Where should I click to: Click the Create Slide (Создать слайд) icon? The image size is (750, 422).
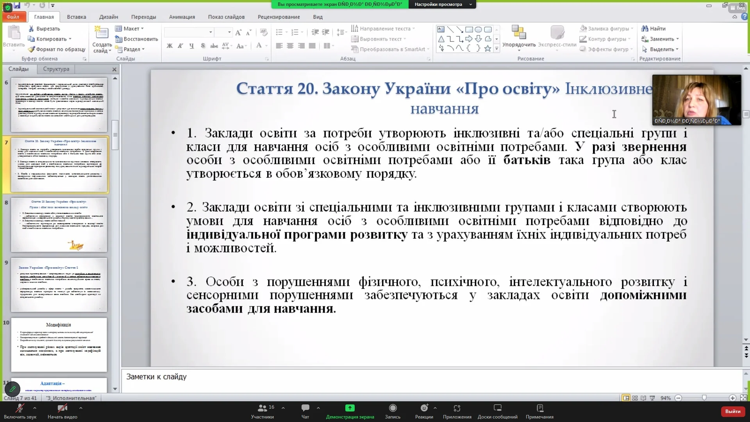coord(102,33)
